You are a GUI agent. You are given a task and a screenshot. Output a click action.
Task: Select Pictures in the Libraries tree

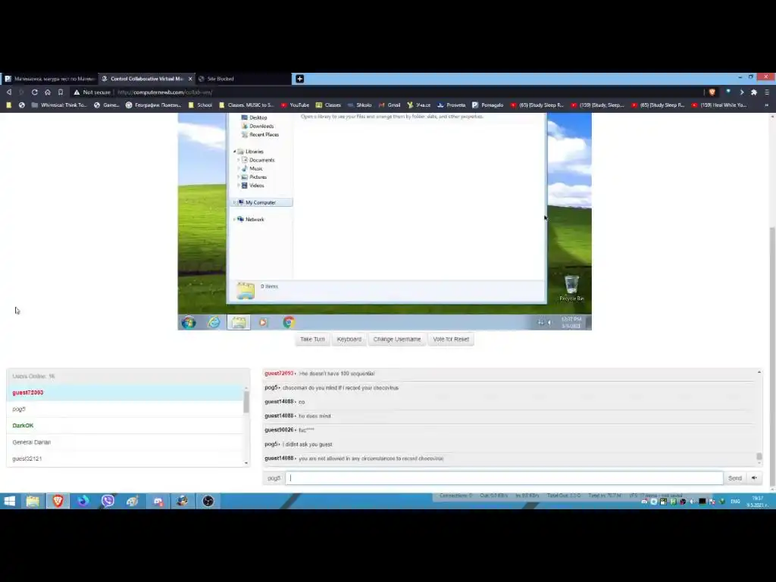(254, 177)
